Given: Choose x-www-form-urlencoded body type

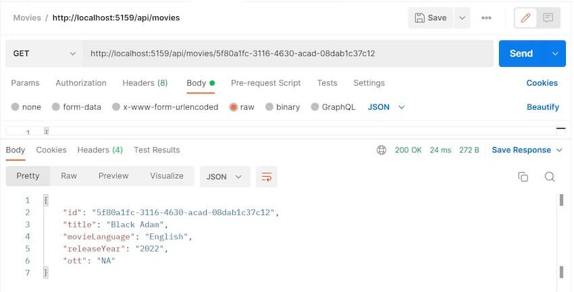Looking at the screenshot, I should (116, 107).
